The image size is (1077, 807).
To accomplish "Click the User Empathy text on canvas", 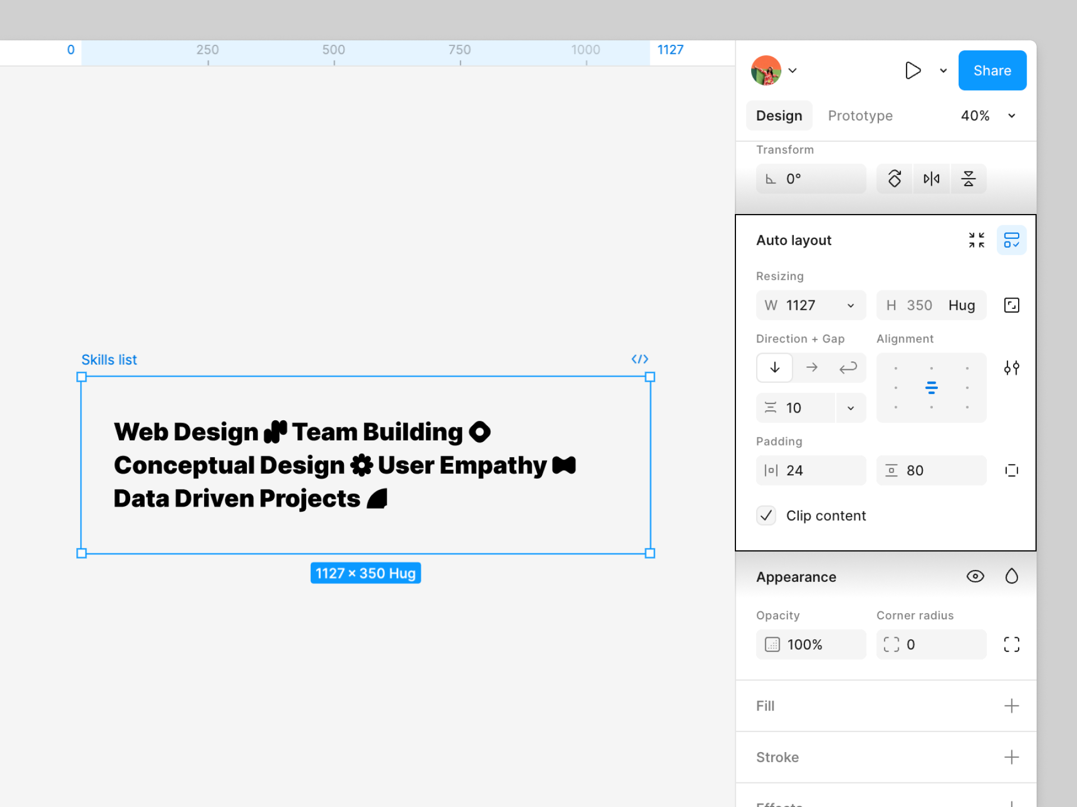I will point(462,465).
